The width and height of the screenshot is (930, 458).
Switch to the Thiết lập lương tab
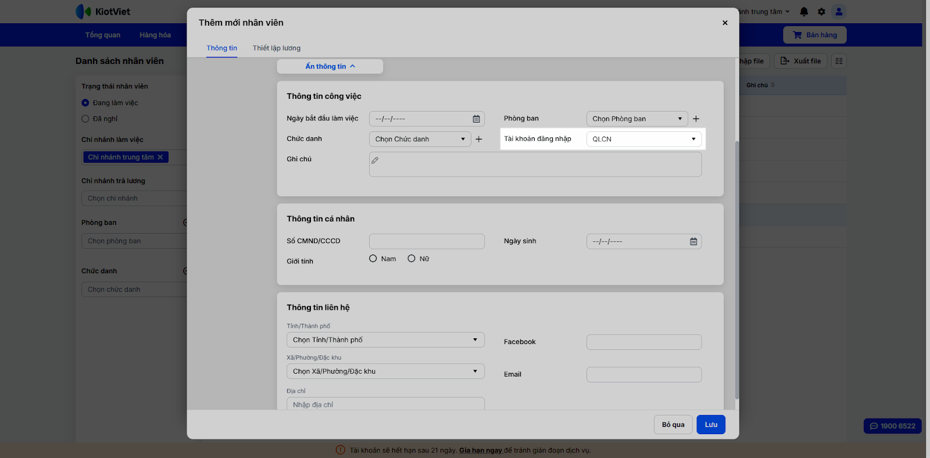coord(276,48)
